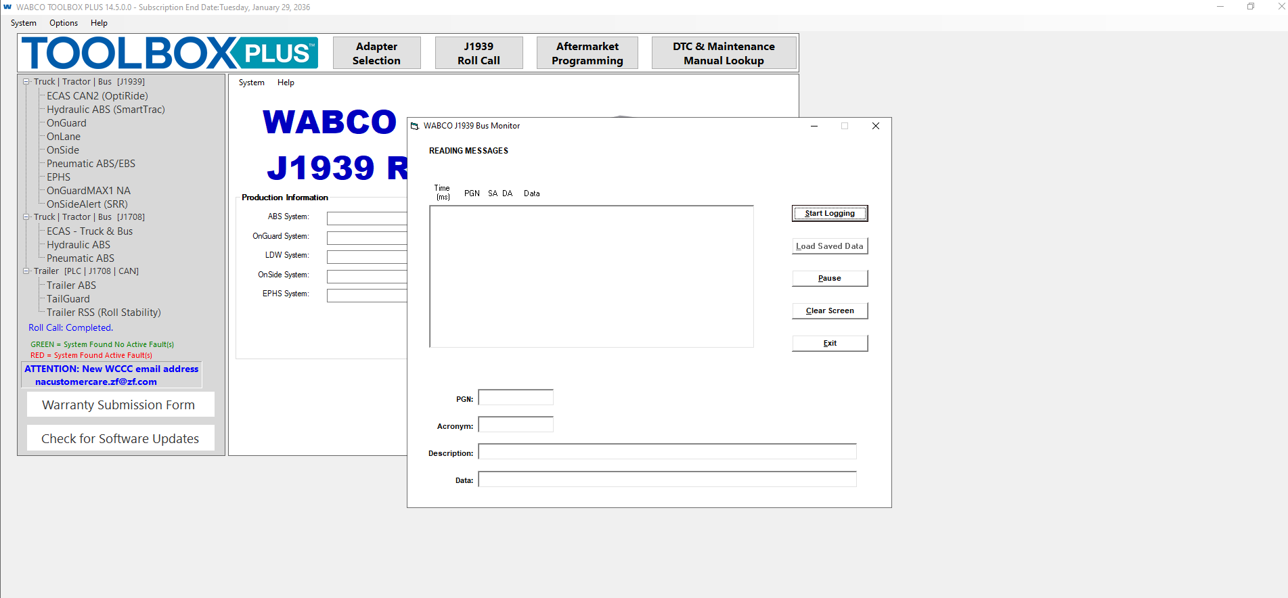
Task: Select OnLane in the tree
Action: pyautogui.click(x=64, y=137)
